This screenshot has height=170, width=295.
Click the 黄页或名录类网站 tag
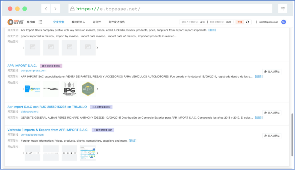coord(51,66)
